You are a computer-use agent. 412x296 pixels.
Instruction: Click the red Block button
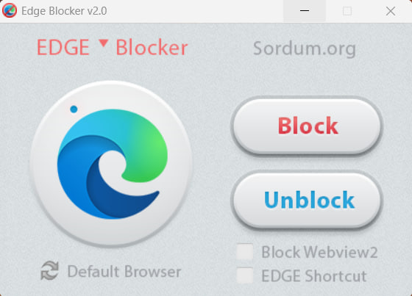click(307, 126)
